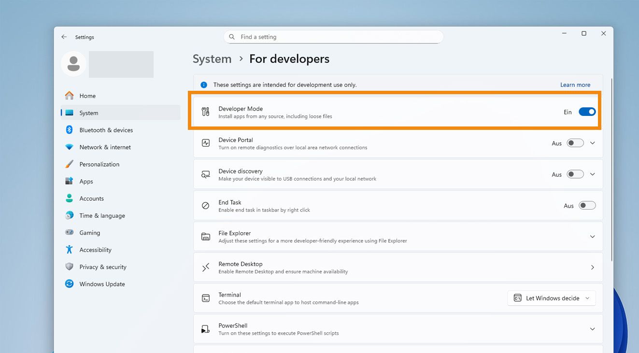Image resolution: width=639 pixels, height=353 pixels.
Task: Open Accessibility settings
Action: tap(120, 250)
